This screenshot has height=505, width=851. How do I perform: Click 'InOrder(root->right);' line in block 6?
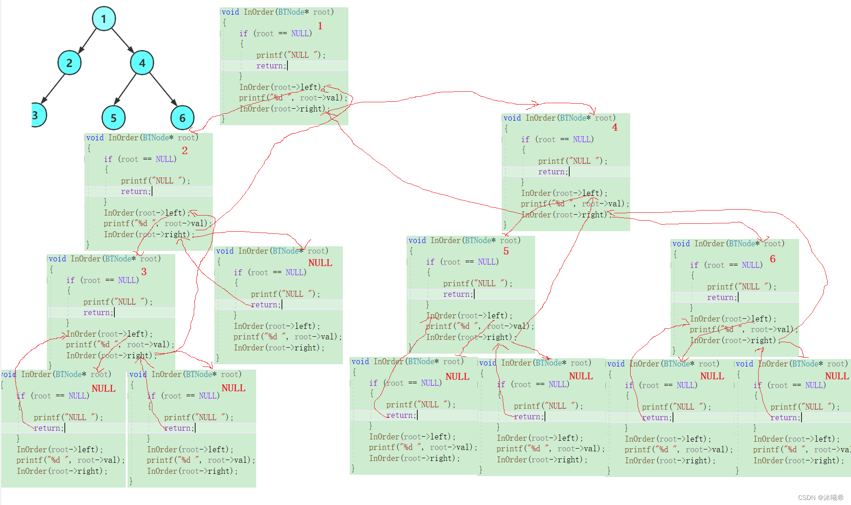point(735,340)
